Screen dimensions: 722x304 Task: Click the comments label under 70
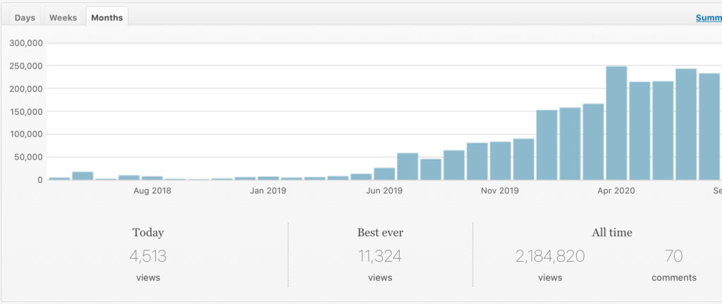[x=674, y=278]
